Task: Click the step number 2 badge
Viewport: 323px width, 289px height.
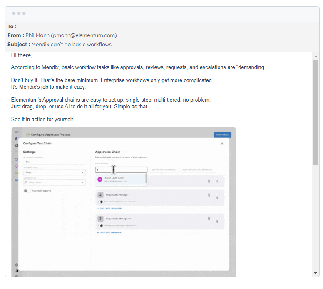Action: (100, 194)
